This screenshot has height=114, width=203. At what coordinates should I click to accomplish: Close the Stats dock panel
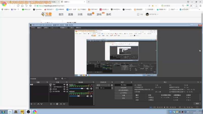click(201, 82)
